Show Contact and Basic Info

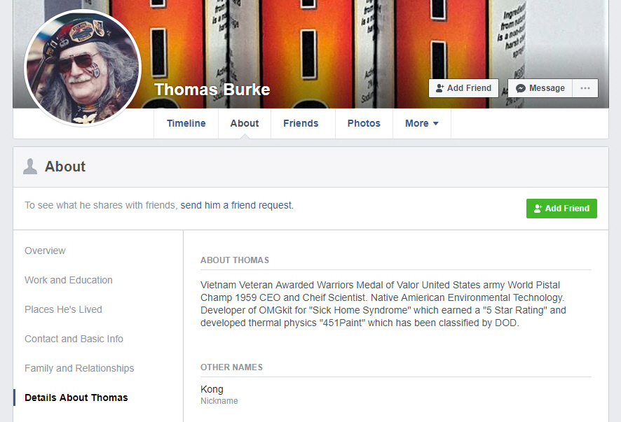tap(74, 339)
